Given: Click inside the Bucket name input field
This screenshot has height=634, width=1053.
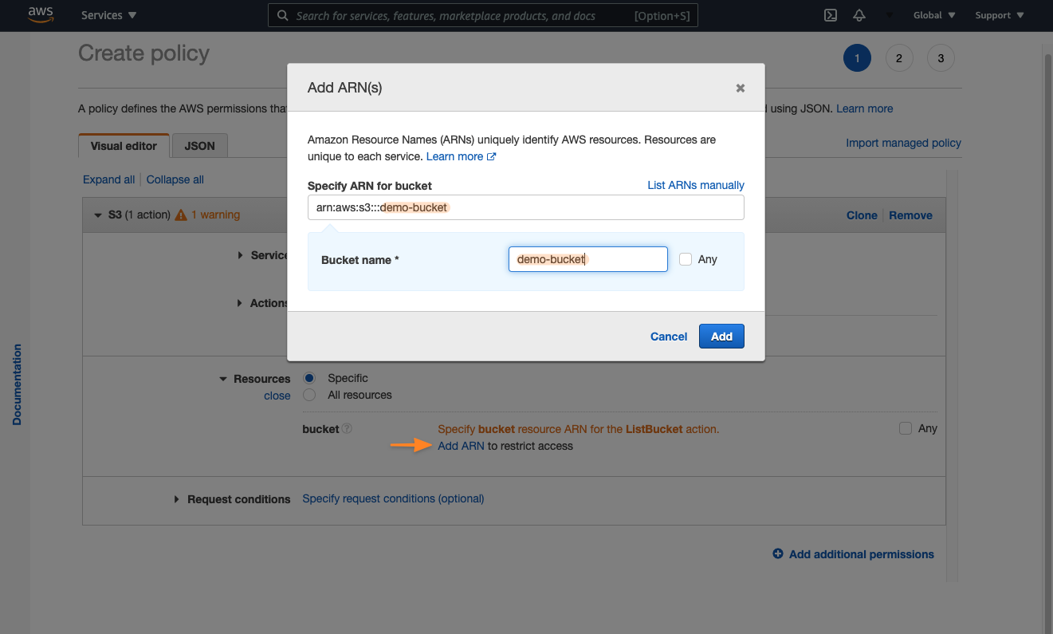Looking at the screenshot, I should [x=587, y=258].
